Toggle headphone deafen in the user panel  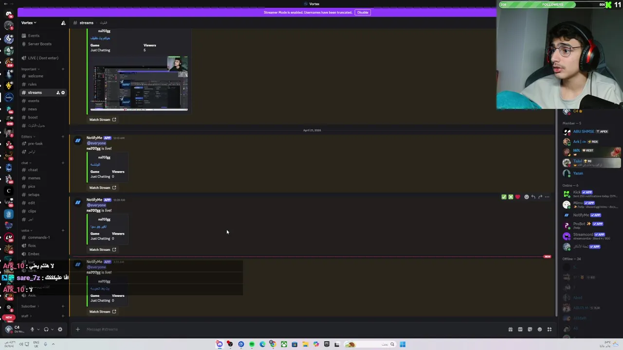point(46,329)
